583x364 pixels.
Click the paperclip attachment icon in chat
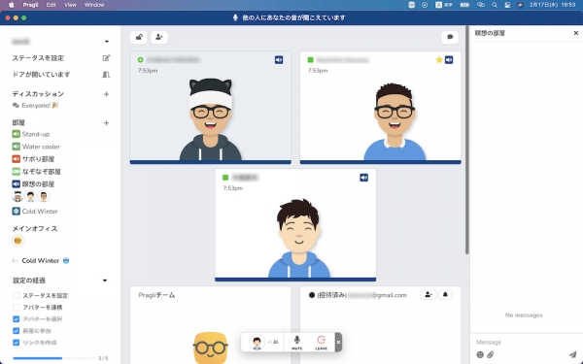pos(491,354)
